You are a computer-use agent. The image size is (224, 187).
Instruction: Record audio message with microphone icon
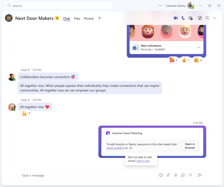[x=176, y=175]
